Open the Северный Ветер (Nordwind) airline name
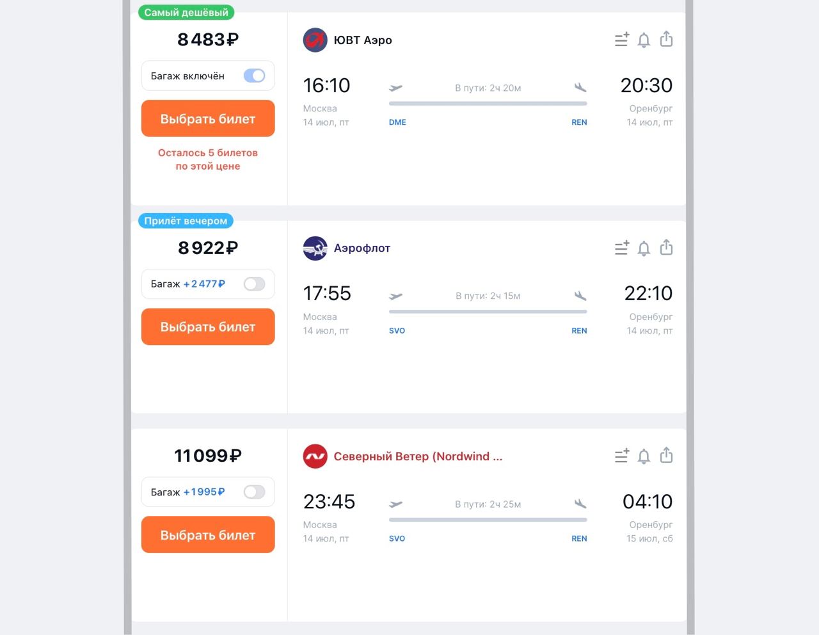The width and height of the screenshot is (819, 635). point(418,456)
